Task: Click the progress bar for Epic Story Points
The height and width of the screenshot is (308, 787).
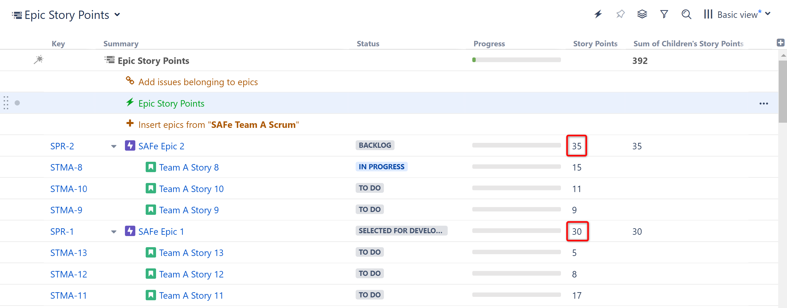Action: tap(516, 60)
